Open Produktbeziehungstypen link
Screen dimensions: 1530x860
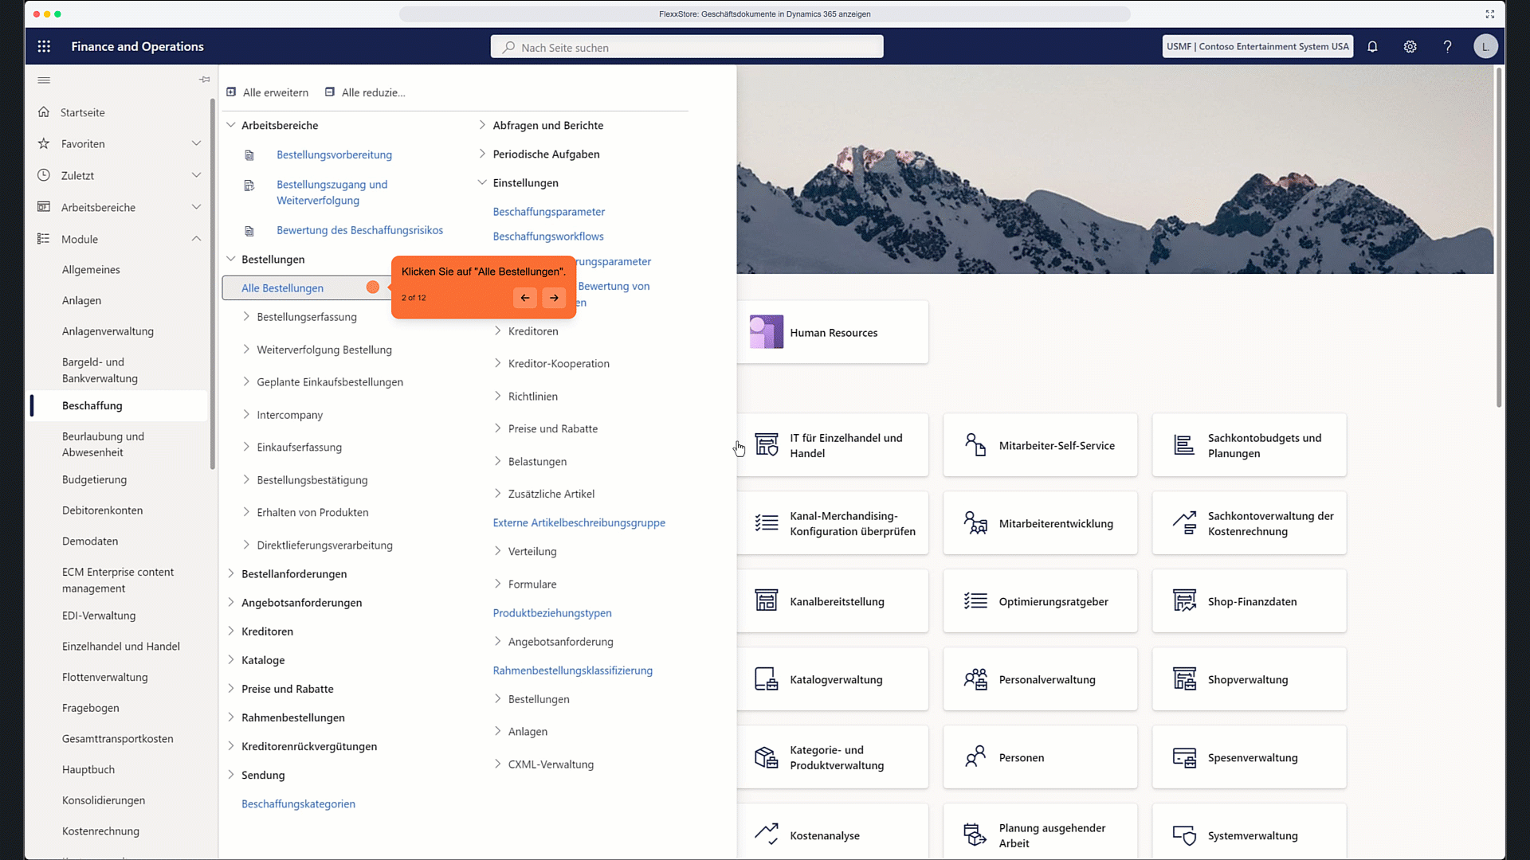point(551,613)
